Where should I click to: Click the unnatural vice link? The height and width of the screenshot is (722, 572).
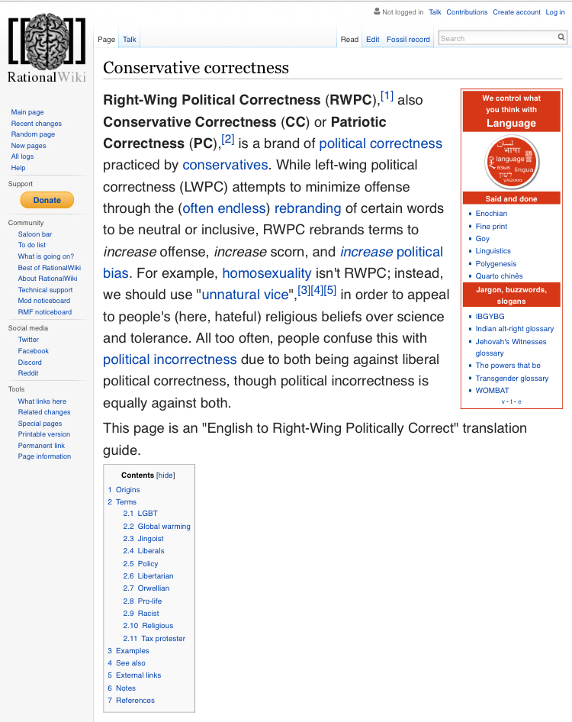coord(246,295)
